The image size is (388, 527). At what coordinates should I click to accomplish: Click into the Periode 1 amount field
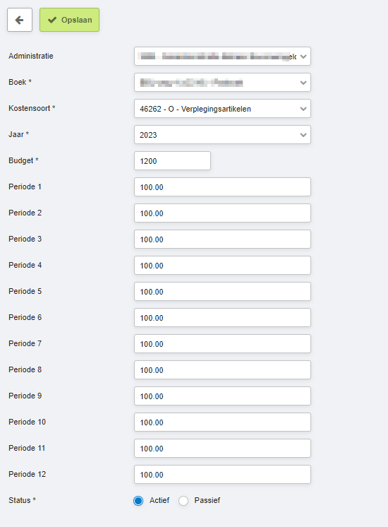pos(222,187)
